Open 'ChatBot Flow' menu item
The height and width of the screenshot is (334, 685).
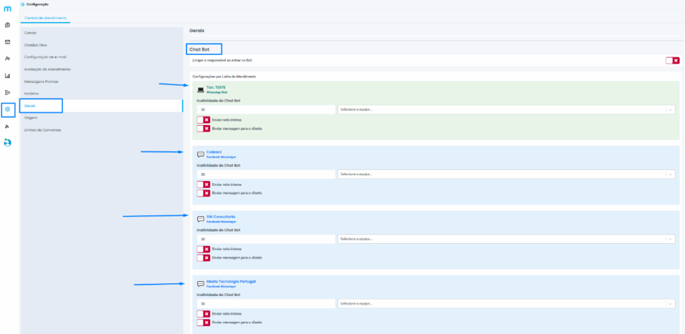pos(35,45)
